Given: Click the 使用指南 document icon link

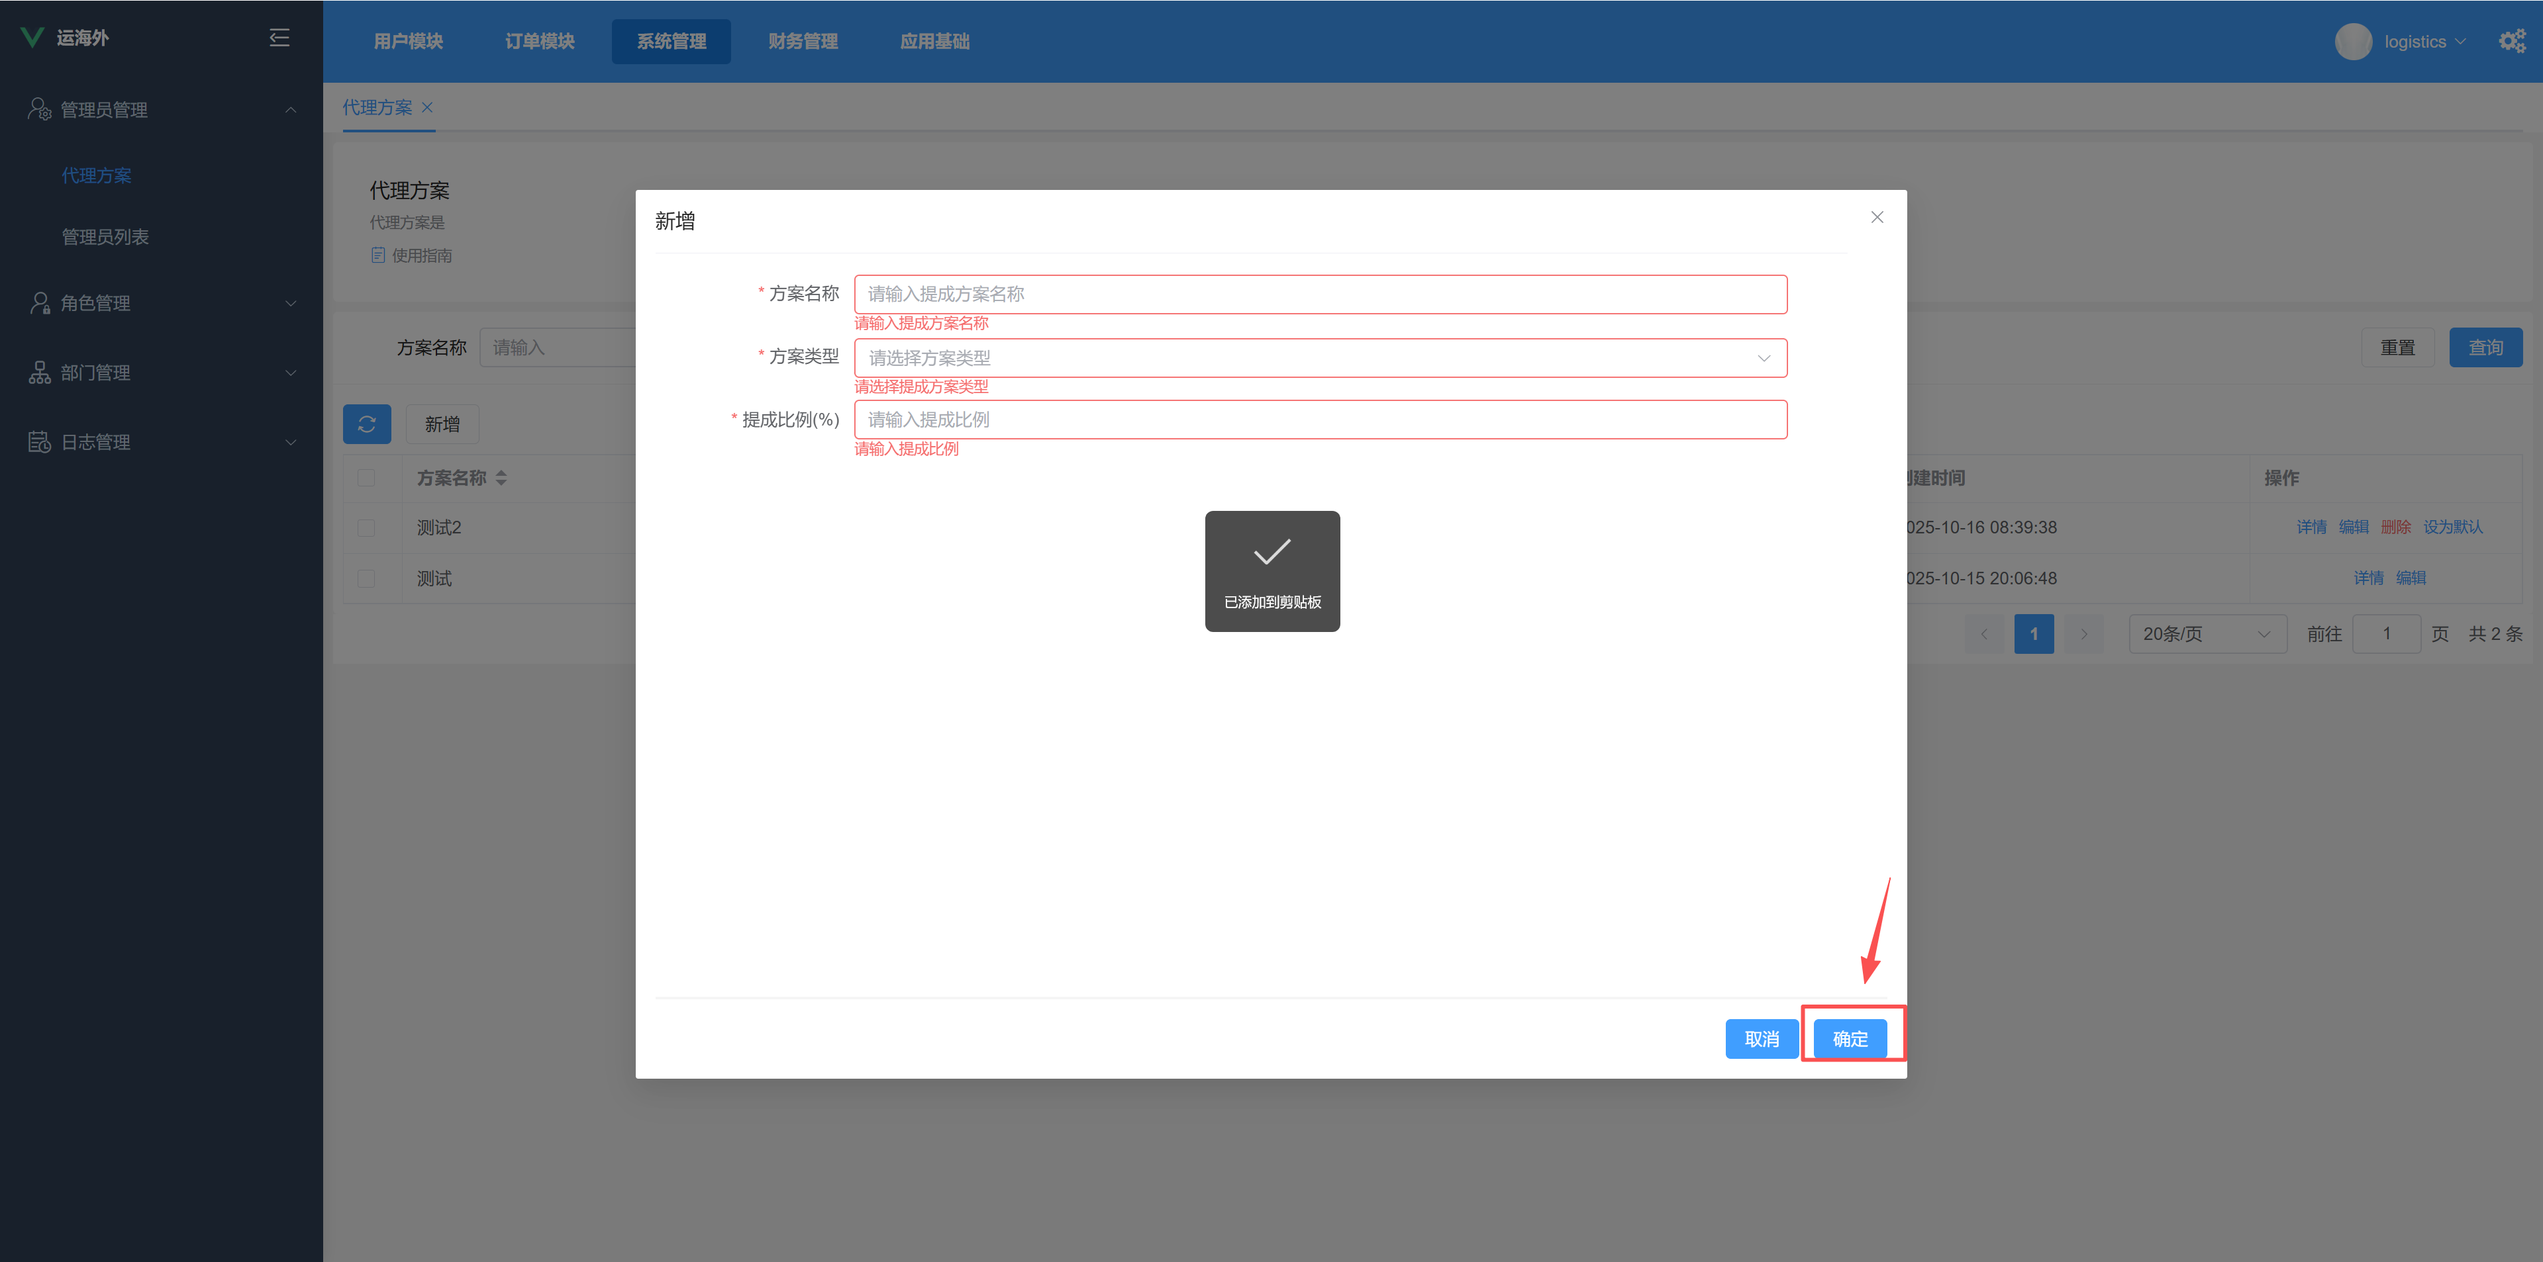Looking at the screenshot, I should point(378,255).
